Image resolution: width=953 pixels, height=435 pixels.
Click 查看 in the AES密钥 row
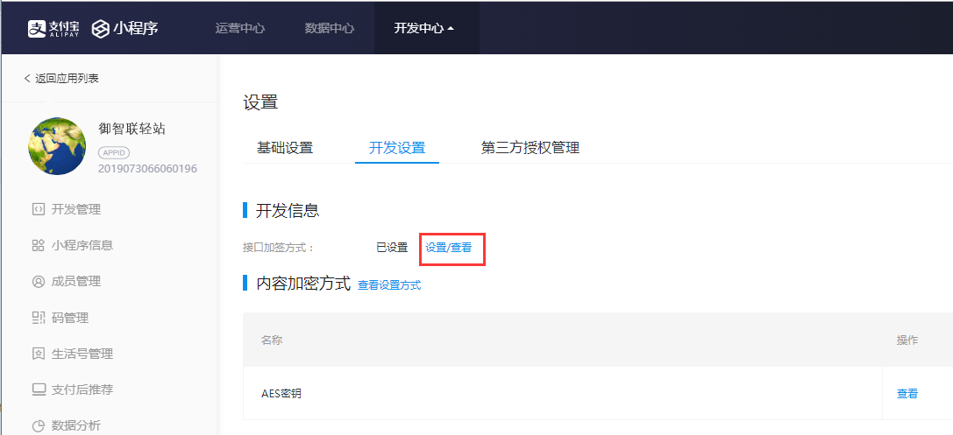point(907,394)
